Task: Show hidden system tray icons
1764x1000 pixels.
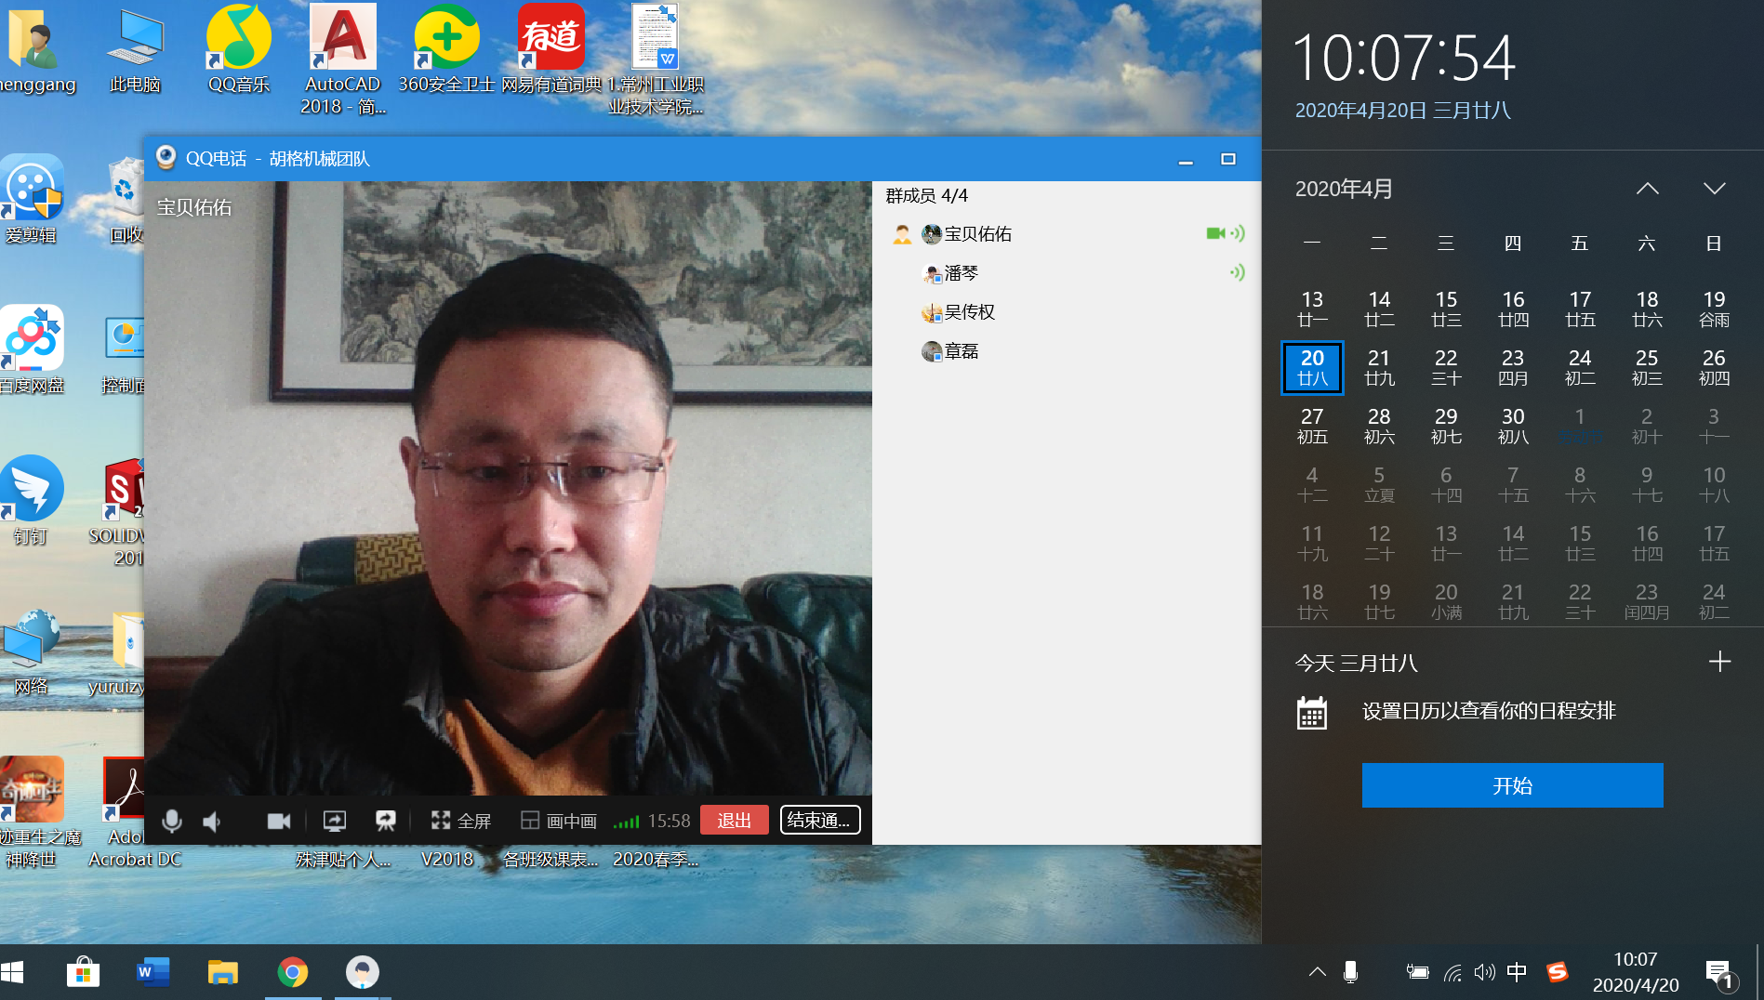Action: tap(1317, 972)
